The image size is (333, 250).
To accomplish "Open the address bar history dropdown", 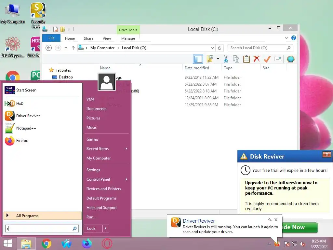I will click(212, 48).
